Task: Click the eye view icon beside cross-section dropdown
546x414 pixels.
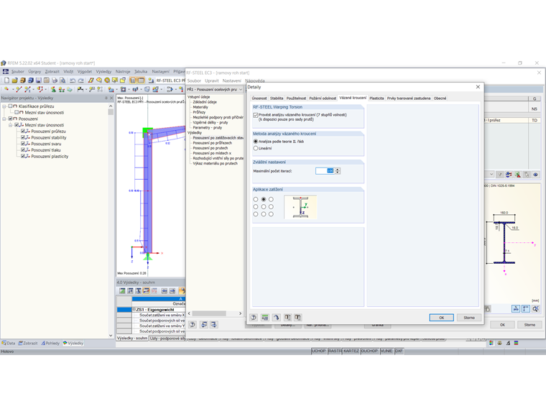Action: coord(535,174)
